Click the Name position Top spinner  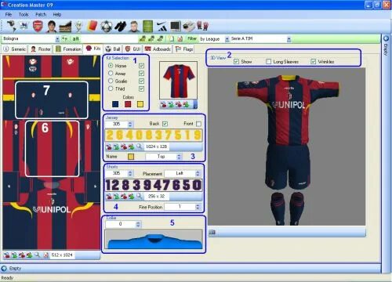pyautogui.click(x=179, y=157)
